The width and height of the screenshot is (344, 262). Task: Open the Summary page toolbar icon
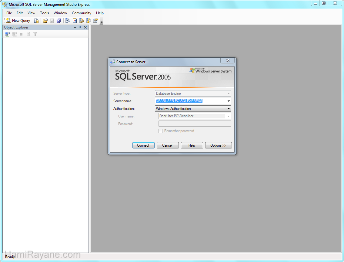[75, 21]
